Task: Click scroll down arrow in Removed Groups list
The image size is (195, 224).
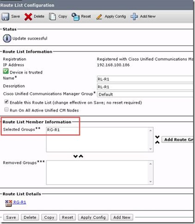Action: 151,181
